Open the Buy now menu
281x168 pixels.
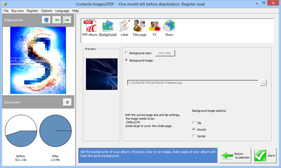click(x=18, y=11)
